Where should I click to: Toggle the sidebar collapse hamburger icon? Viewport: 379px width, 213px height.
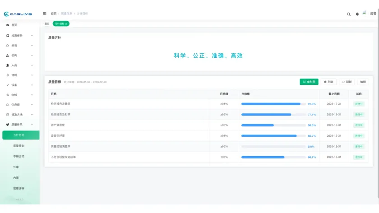pyautogui.click(x=45, y=14)
